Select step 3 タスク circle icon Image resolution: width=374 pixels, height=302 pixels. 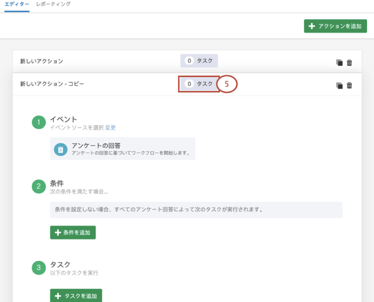pyautogui.click(x=39, y=268)
